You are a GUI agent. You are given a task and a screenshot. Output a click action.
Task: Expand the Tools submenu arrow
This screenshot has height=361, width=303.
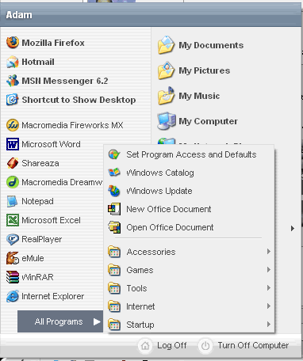(269, 288)
